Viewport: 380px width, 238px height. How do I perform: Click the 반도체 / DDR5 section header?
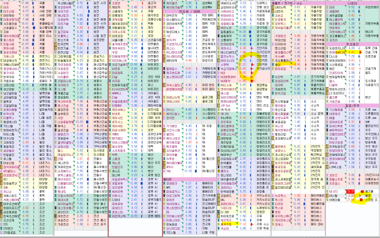tap(190, 11)
